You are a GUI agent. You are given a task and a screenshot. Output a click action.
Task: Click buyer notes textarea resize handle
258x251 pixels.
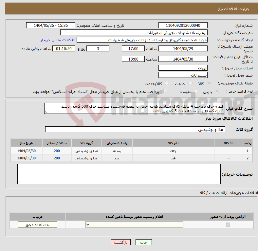19,182
